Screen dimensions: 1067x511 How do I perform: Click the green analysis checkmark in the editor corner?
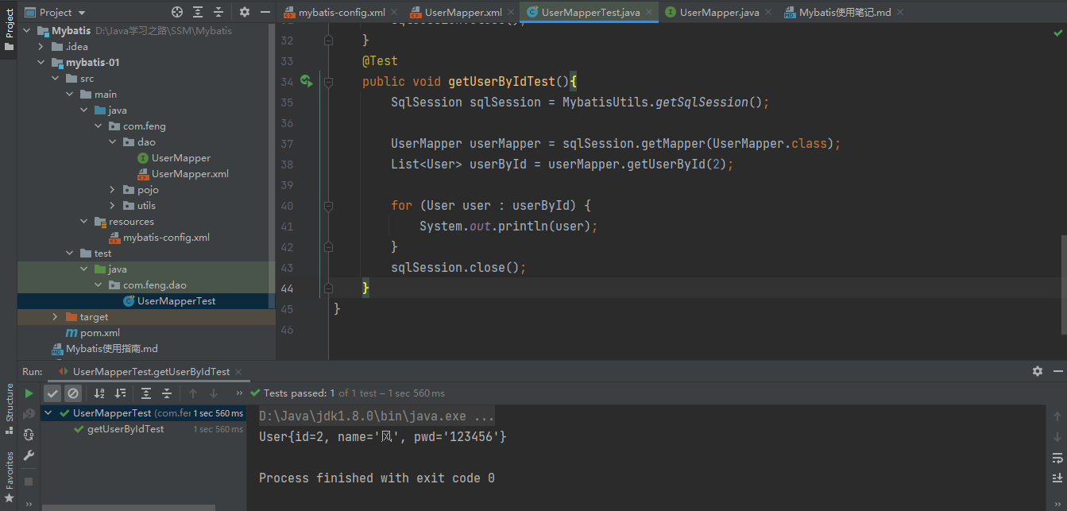(1057, 33)
